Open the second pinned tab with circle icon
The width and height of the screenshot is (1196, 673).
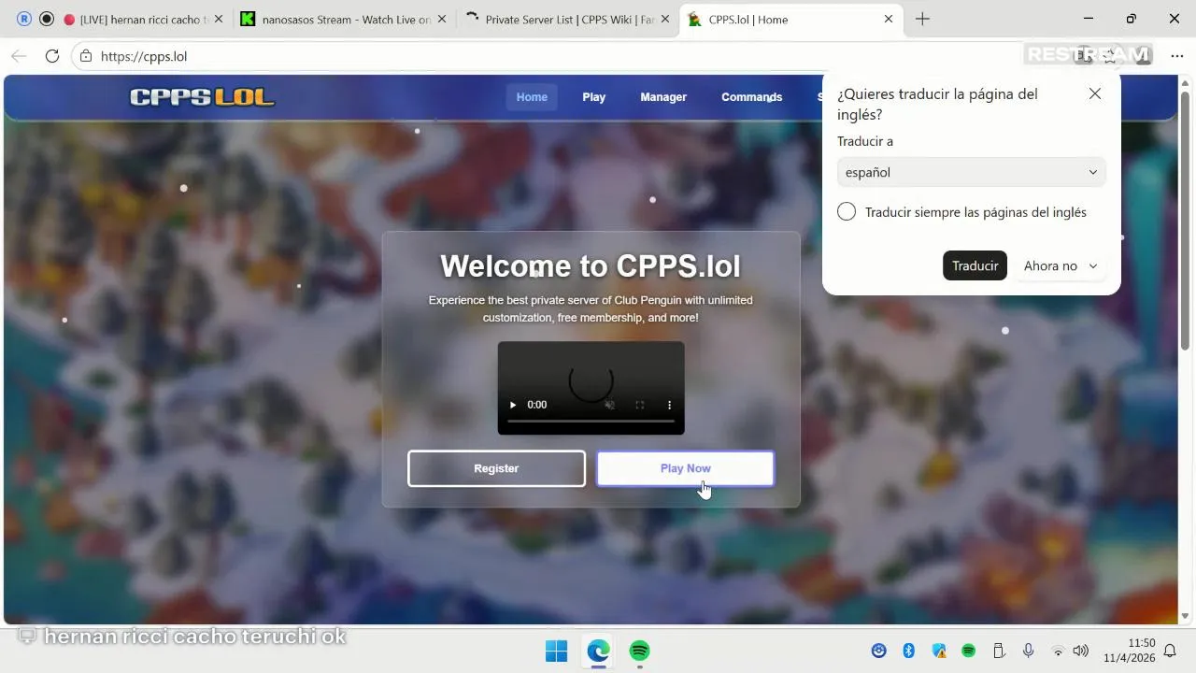[47, 19]
